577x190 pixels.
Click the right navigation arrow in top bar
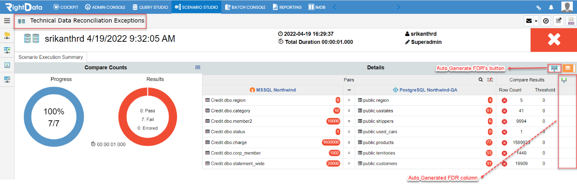click(398, 7)
